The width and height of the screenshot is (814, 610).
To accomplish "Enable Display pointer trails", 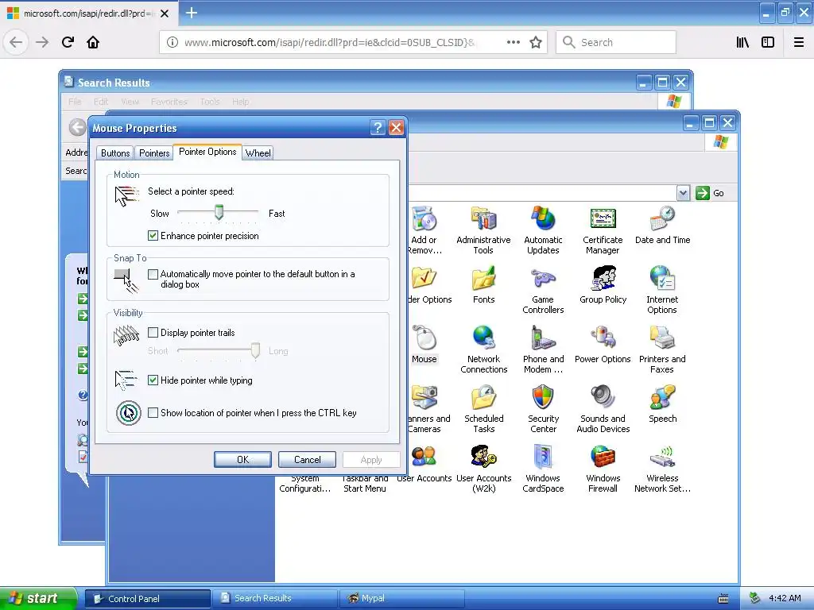I will (153, 333).
